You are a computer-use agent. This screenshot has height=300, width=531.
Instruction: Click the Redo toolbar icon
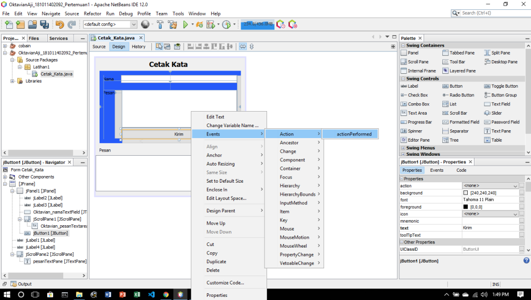pyautogui.click(x=72, y=24)
